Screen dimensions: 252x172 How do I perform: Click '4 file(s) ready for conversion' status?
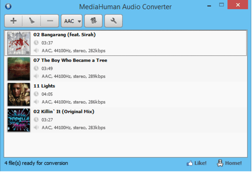pos(36,163)
